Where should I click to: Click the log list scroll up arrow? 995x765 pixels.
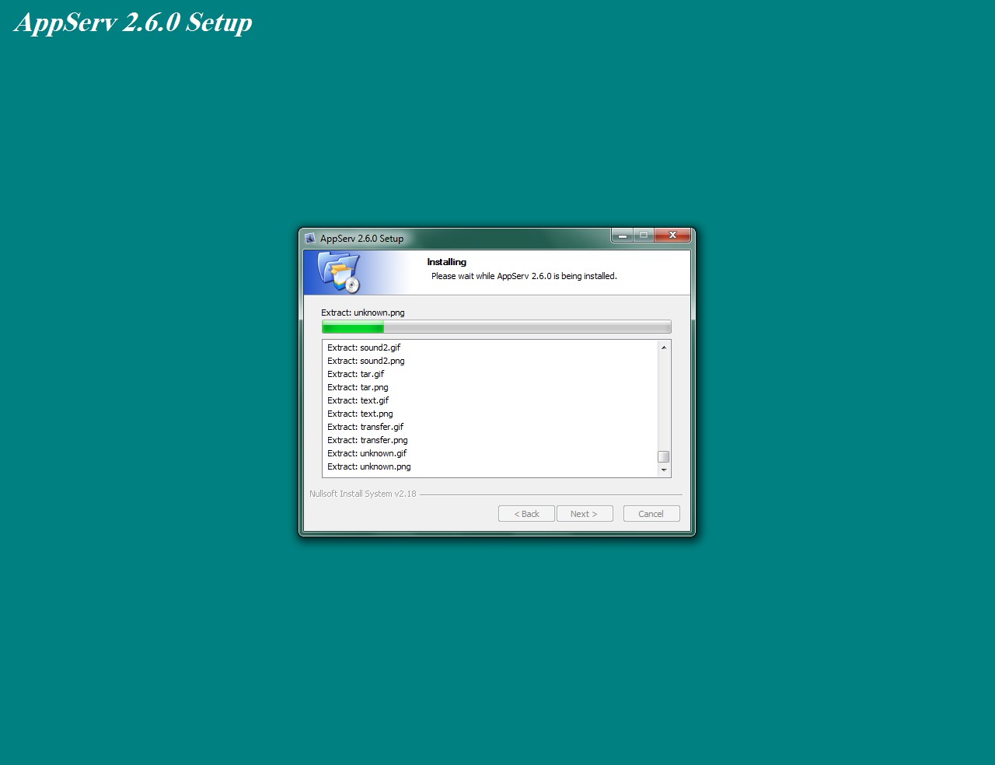pyautogui.click(x=664, y=348)
